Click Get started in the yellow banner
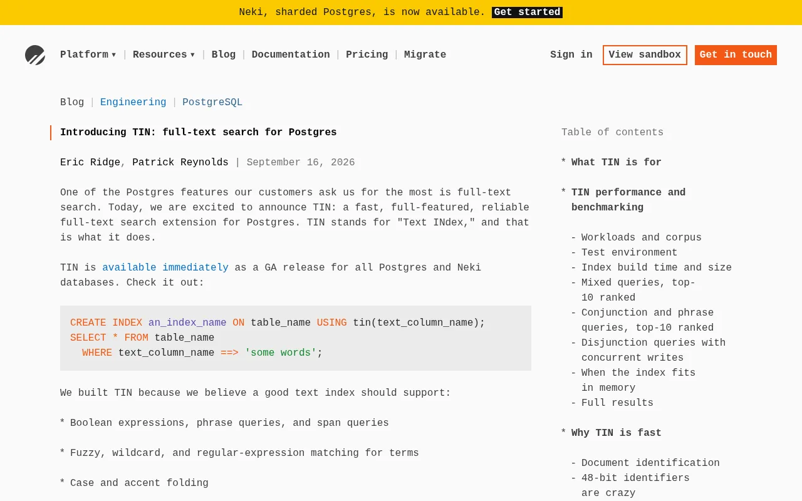Image resolution: width=802 pixels, height=501 pixels. coord(527,12)
